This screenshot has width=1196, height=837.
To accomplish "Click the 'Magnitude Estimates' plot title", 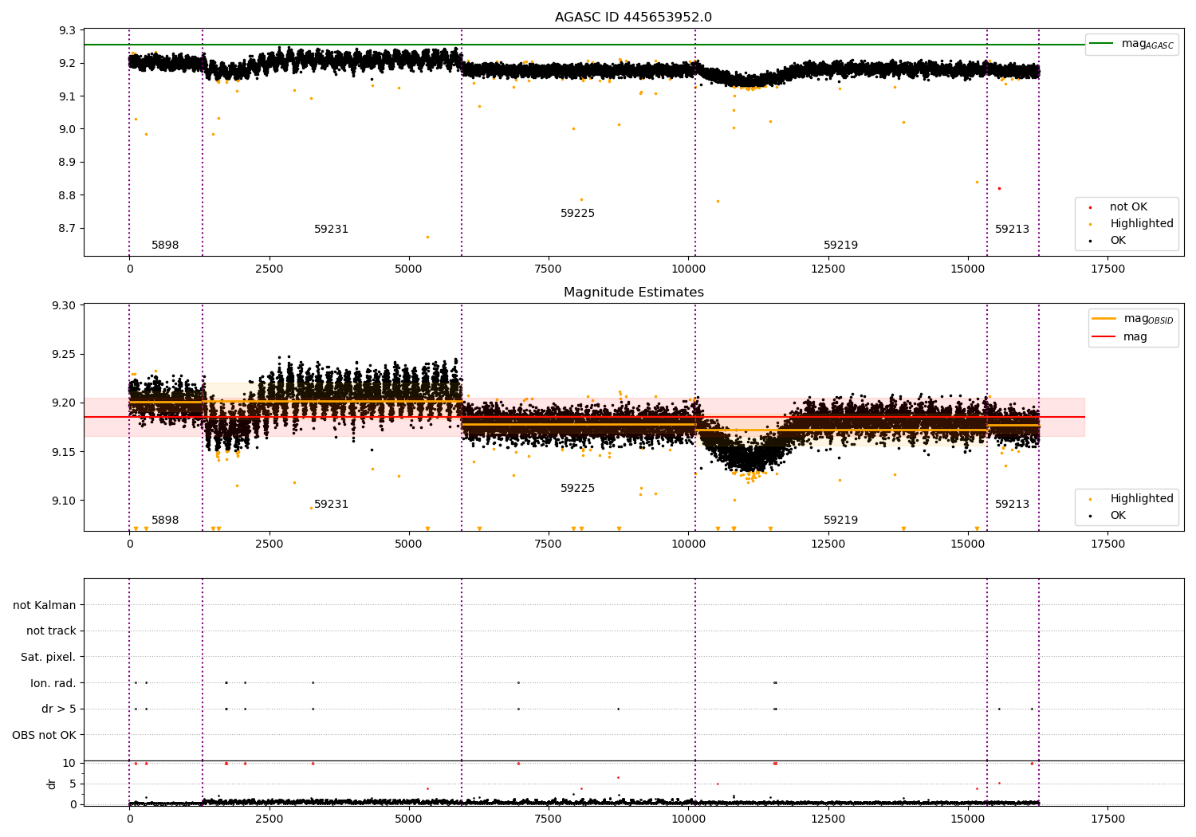I will (x=633, y=293).
